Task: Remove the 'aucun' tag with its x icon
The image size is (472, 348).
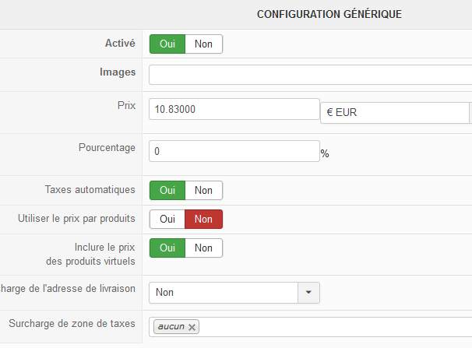Action: (x=192, y=327)
